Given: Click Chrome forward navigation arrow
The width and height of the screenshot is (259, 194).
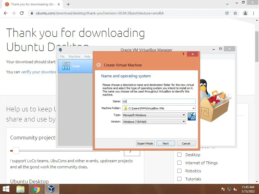Looking at the screenshot, I should pos(14,13).
